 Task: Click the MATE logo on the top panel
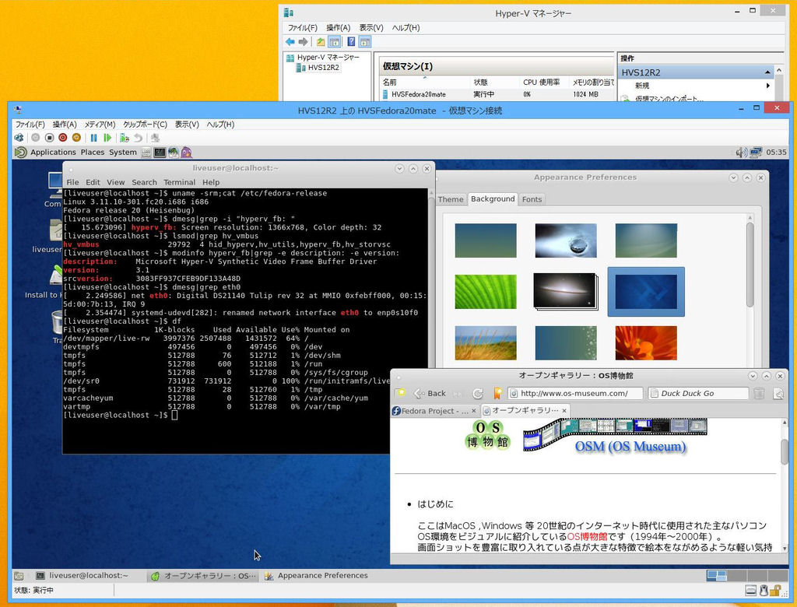20,152
